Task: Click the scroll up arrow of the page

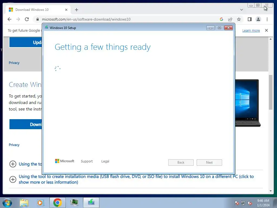Action: click(x=271, y=39)
